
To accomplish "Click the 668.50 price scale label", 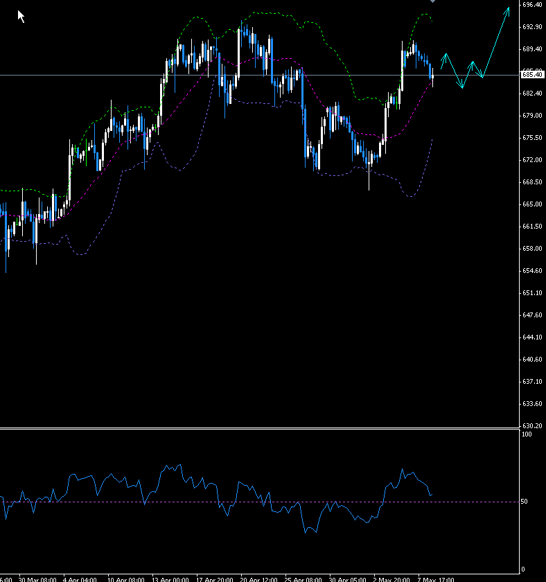I will click(x=532, y=182).
